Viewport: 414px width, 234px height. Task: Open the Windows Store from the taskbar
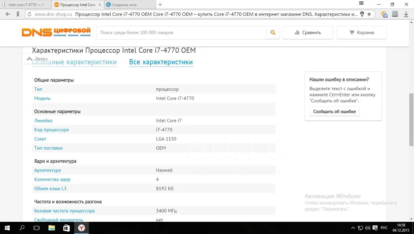tap(66, 228)
